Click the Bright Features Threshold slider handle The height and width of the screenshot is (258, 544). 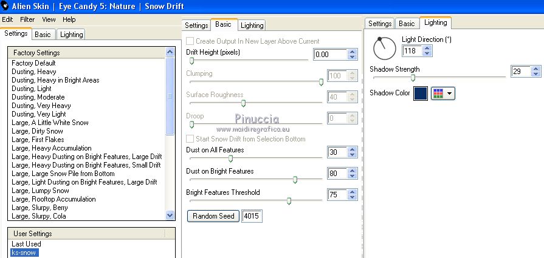(x=289, y=201)
